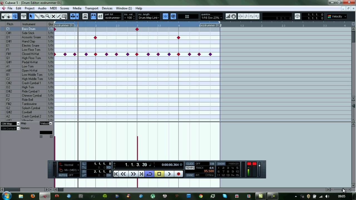Image resolution: width=356 pixels, height=200 pixels.
Task: Open the Mix (MIDI) cycle record dropdown
Action: (x=69, y=170)
